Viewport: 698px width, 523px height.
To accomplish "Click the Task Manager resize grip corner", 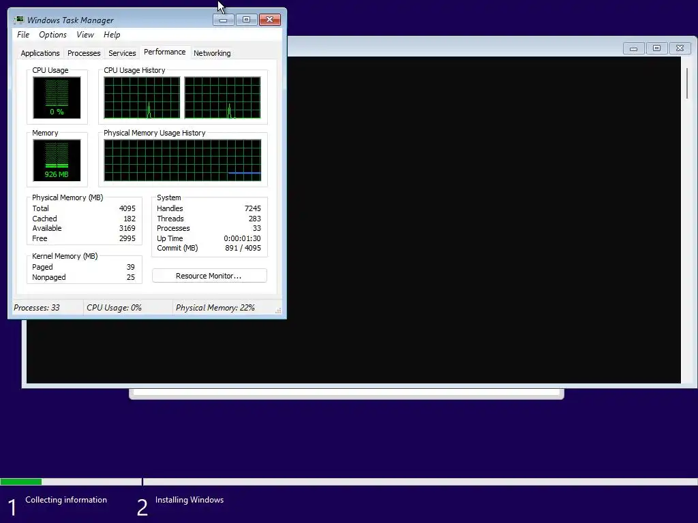I will coord(278,311).
